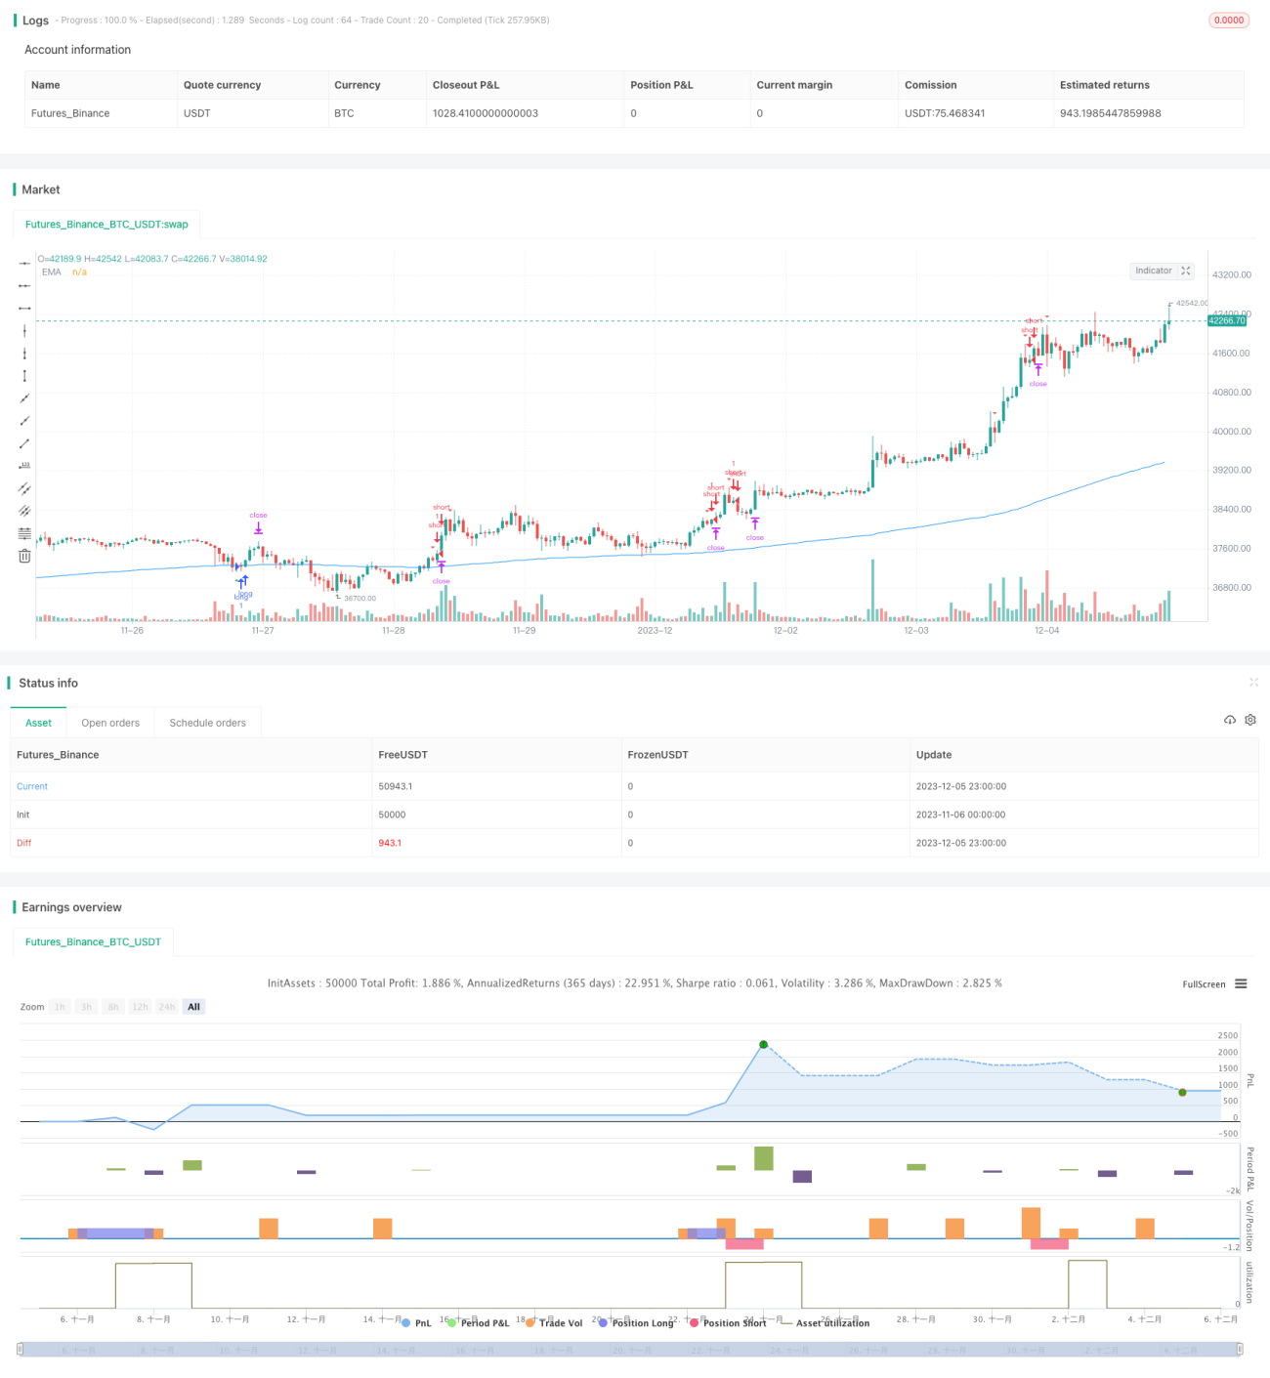Click the FrozenUSDT column header

click(657, 755)
